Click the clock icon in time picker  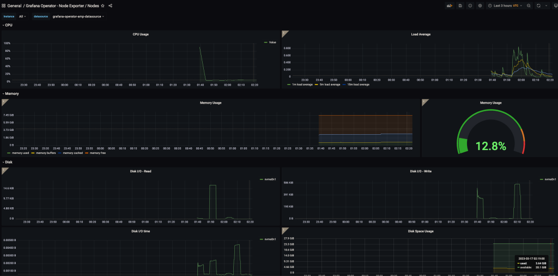[x=490, y=5]
